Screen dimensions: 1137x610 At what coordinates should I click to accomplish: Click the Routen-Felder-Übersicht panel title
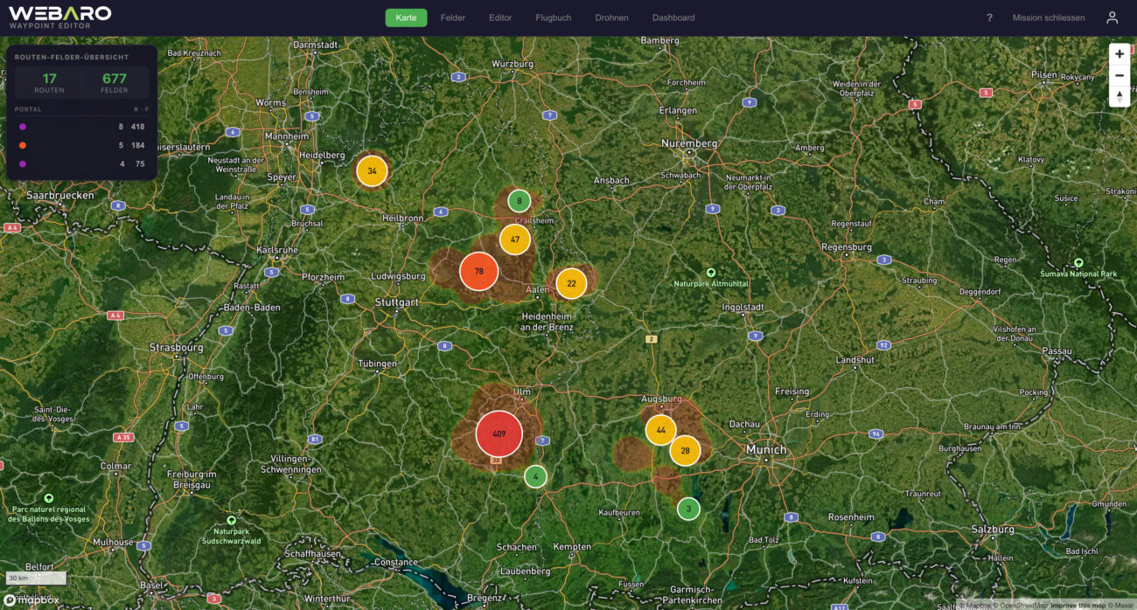[72, 57]
